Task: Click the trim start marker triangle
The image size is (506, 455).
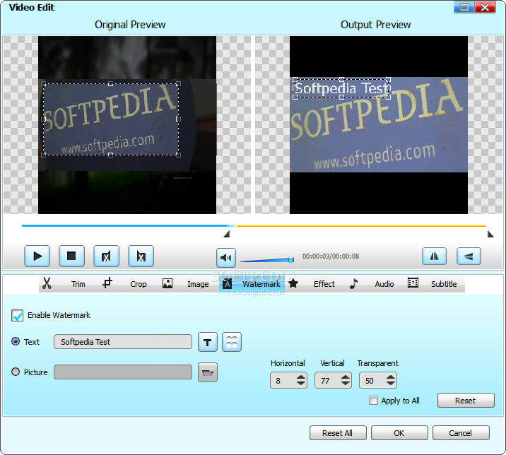Action: point(227,234)
